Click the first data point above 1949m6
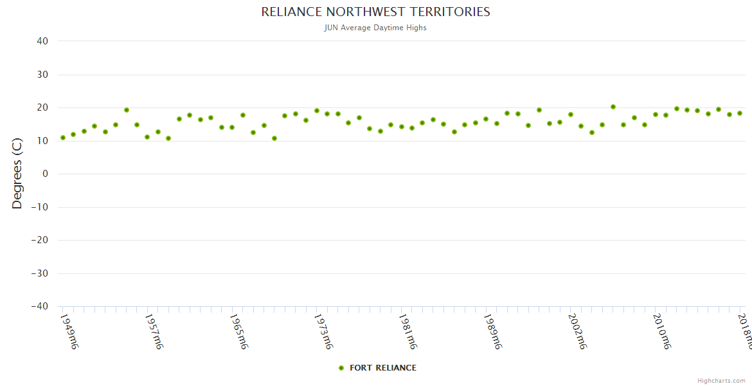Viewport: 752px width, 386px height. point(63,138)
